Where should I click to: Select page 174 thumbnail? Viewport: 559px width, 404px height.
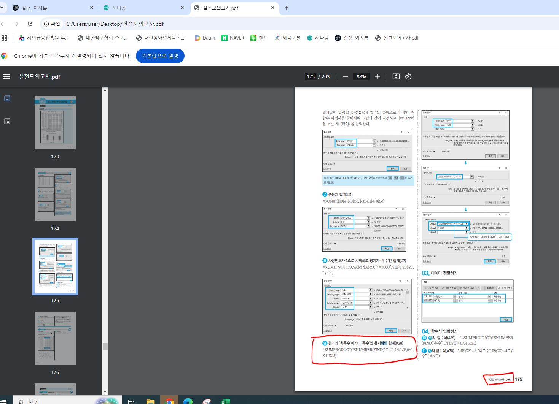tap(55, 195)
